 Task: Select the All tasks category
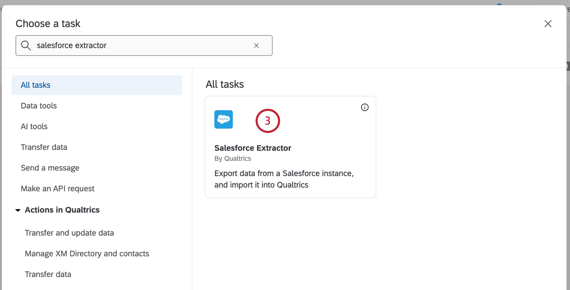tap(36, 85)
